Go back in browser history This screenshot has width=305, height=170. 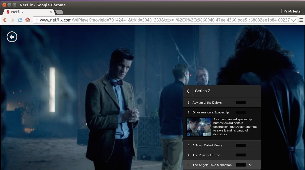[x=5, y=20]
